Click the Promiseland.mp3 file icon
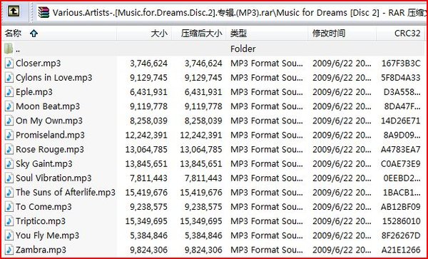The width and height of the screenshot is (428, 259). [x=9, y=135]
